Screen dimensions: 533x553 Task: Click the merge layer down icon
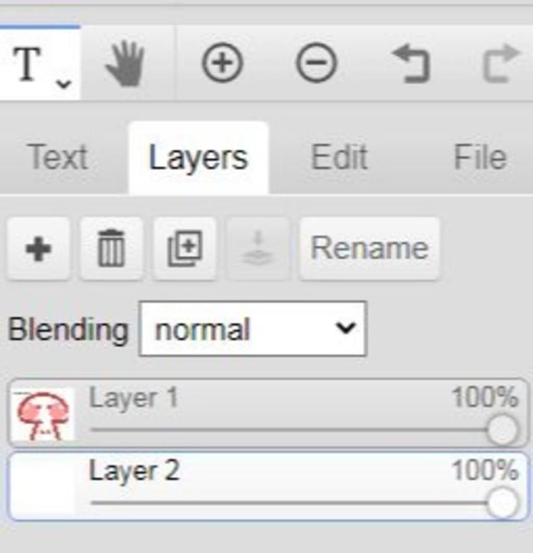[x=258, y=249]
